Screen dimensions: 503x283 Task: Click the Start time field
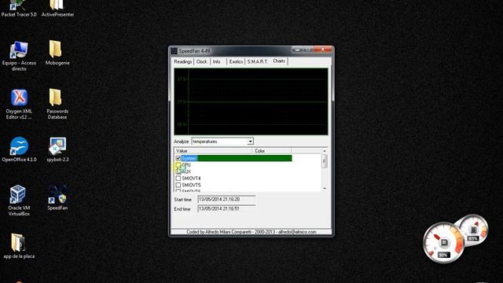(227, 199)
